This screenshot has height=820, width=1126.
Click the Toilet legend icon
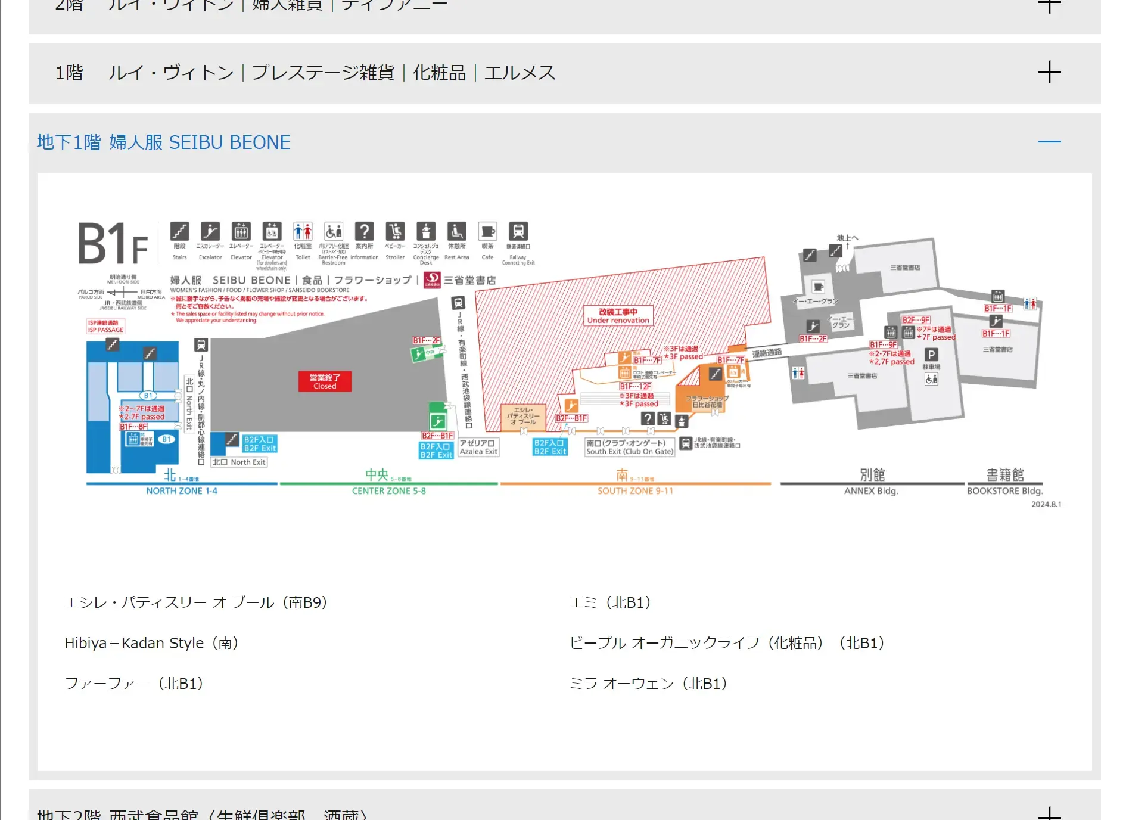point(303,232)
